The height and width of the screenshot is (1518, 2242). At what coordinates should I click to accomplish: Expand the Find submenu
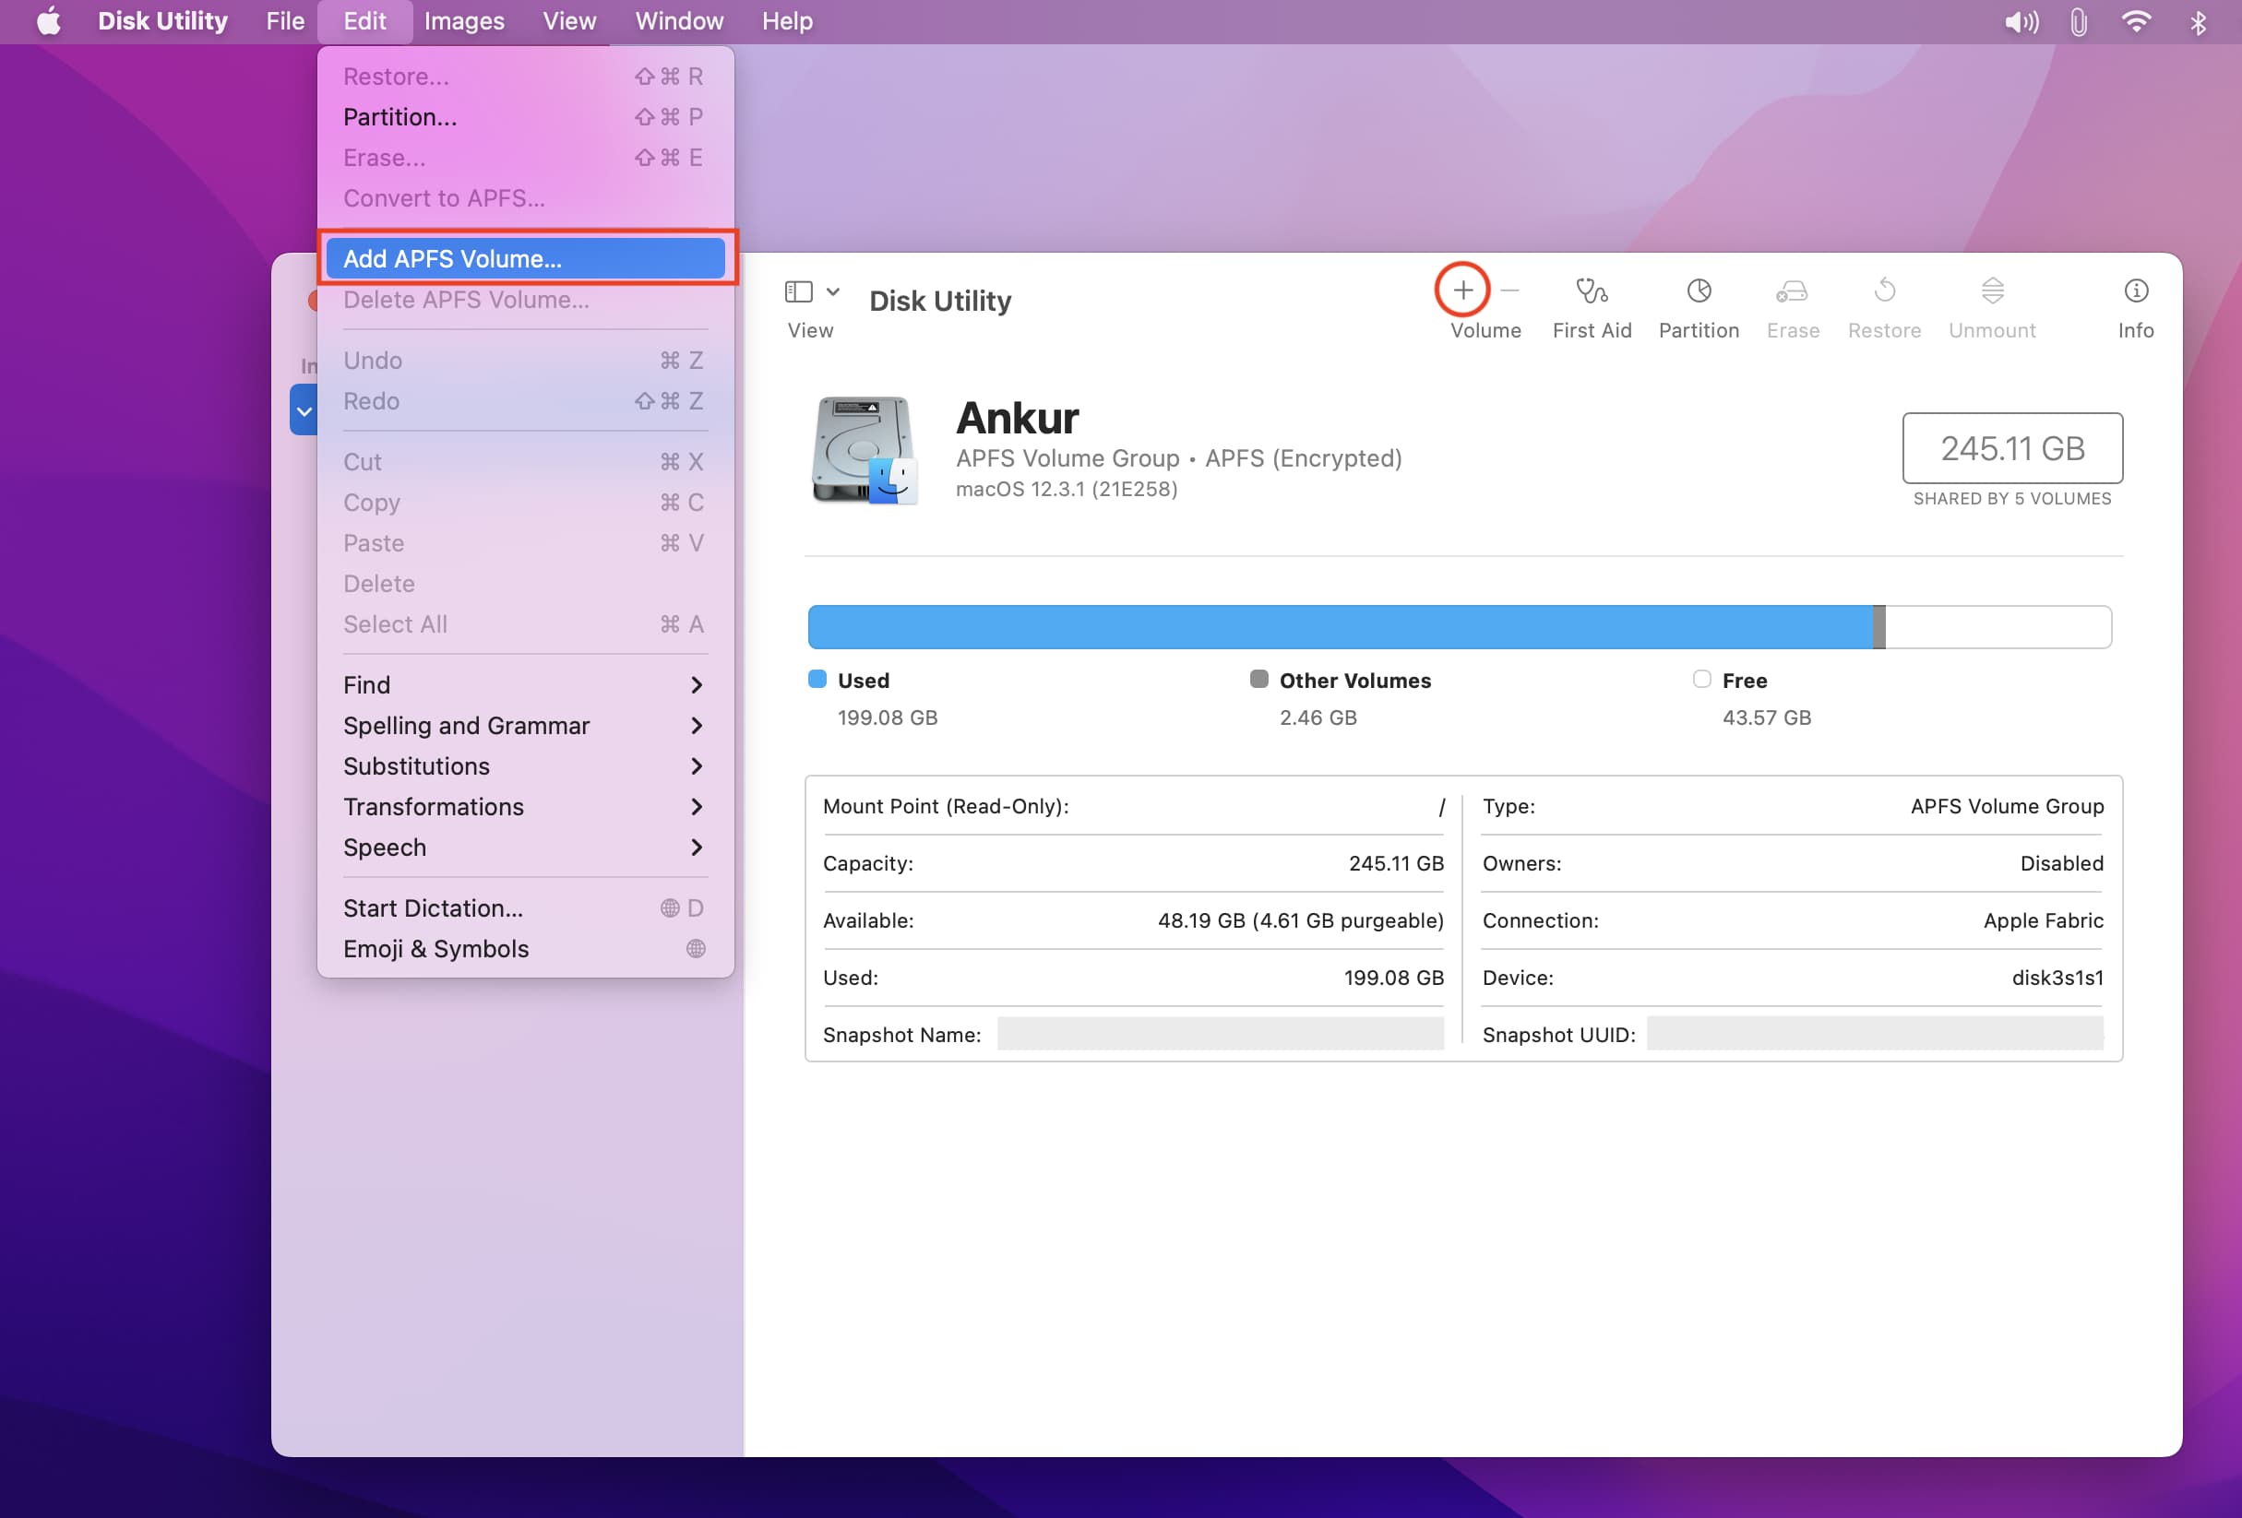tap(525, 684)
